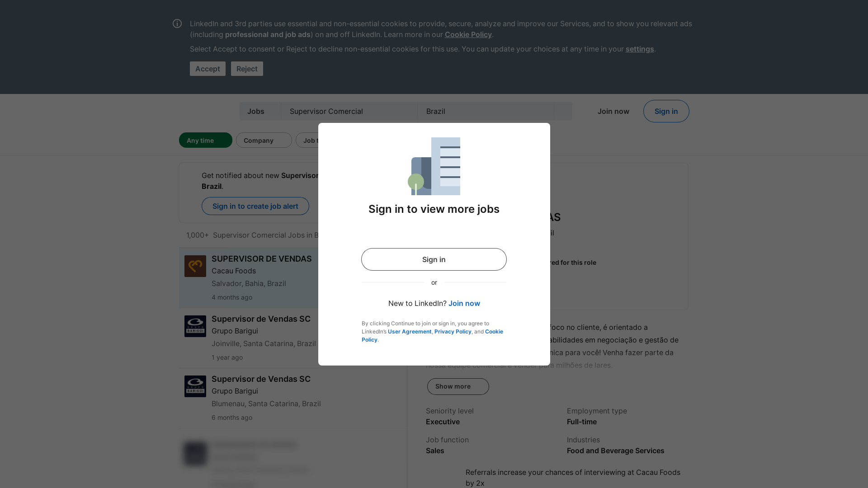Image resolution: width=868 pixels, height=488 pixels.
Task: Click the Brazil location field
Action: pos(486,111)
